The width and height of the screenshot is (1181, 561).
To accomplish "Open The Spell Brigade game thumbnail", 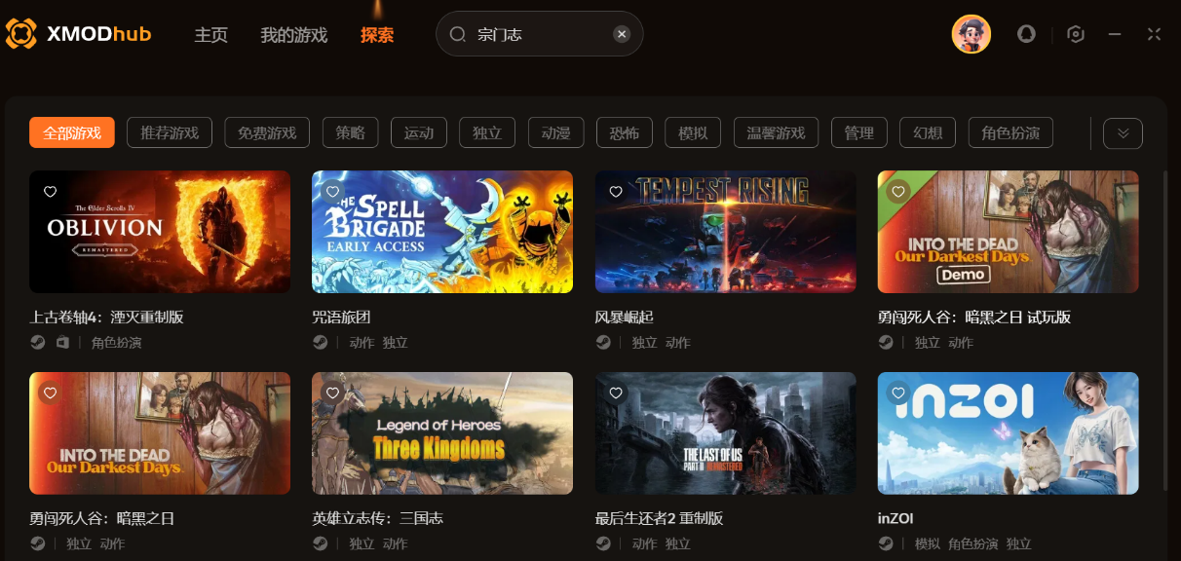I will coord(442,232).
